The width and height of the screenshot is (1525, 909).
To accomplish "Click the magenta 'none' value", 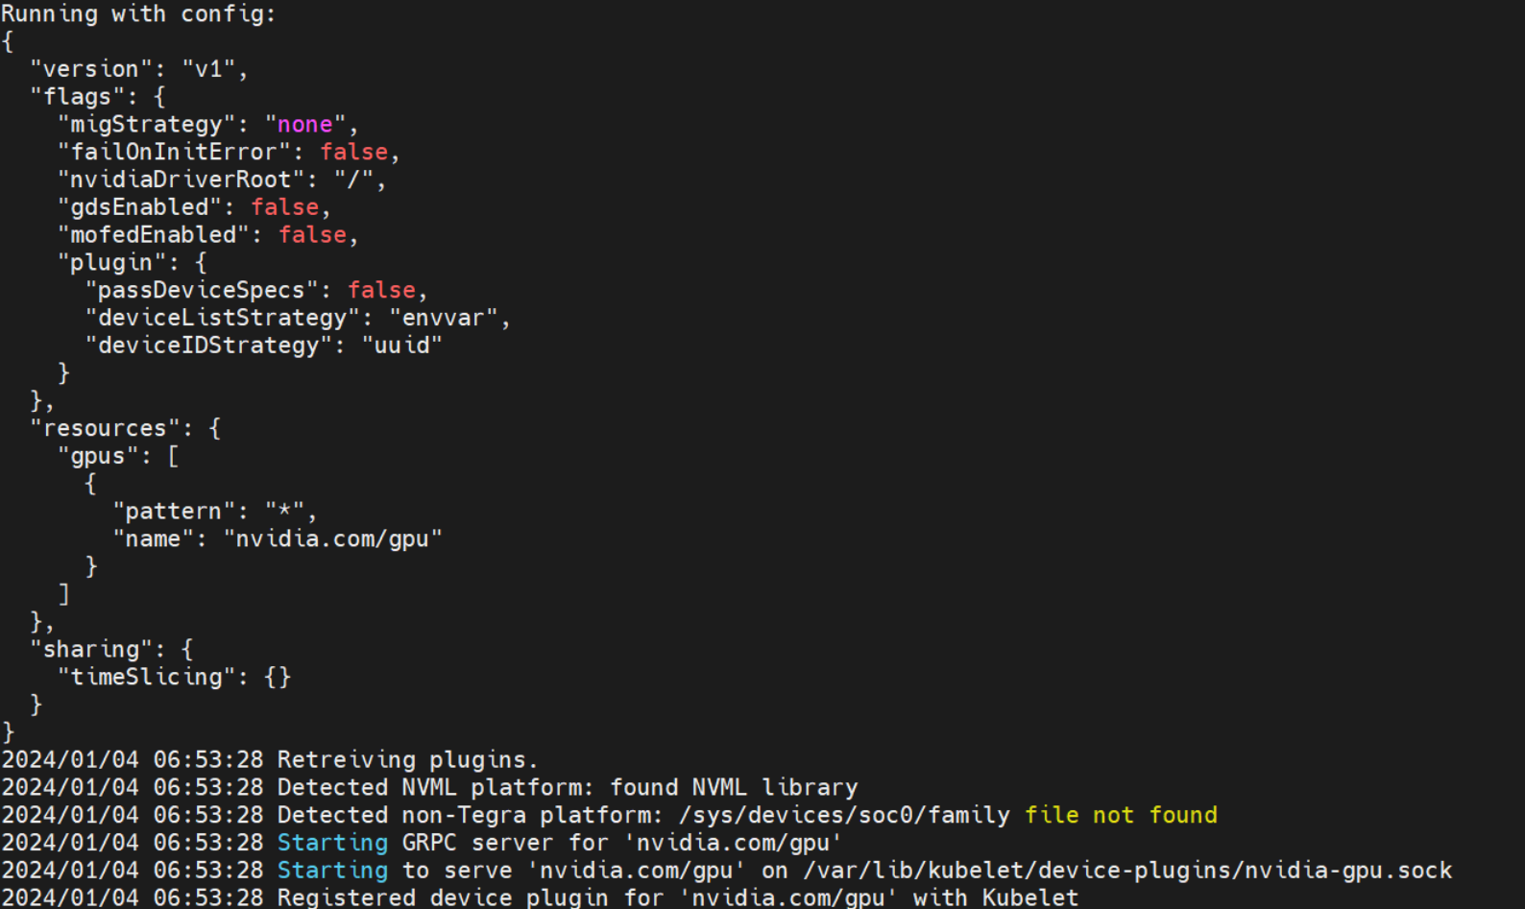I will click(x=304, y=125).
